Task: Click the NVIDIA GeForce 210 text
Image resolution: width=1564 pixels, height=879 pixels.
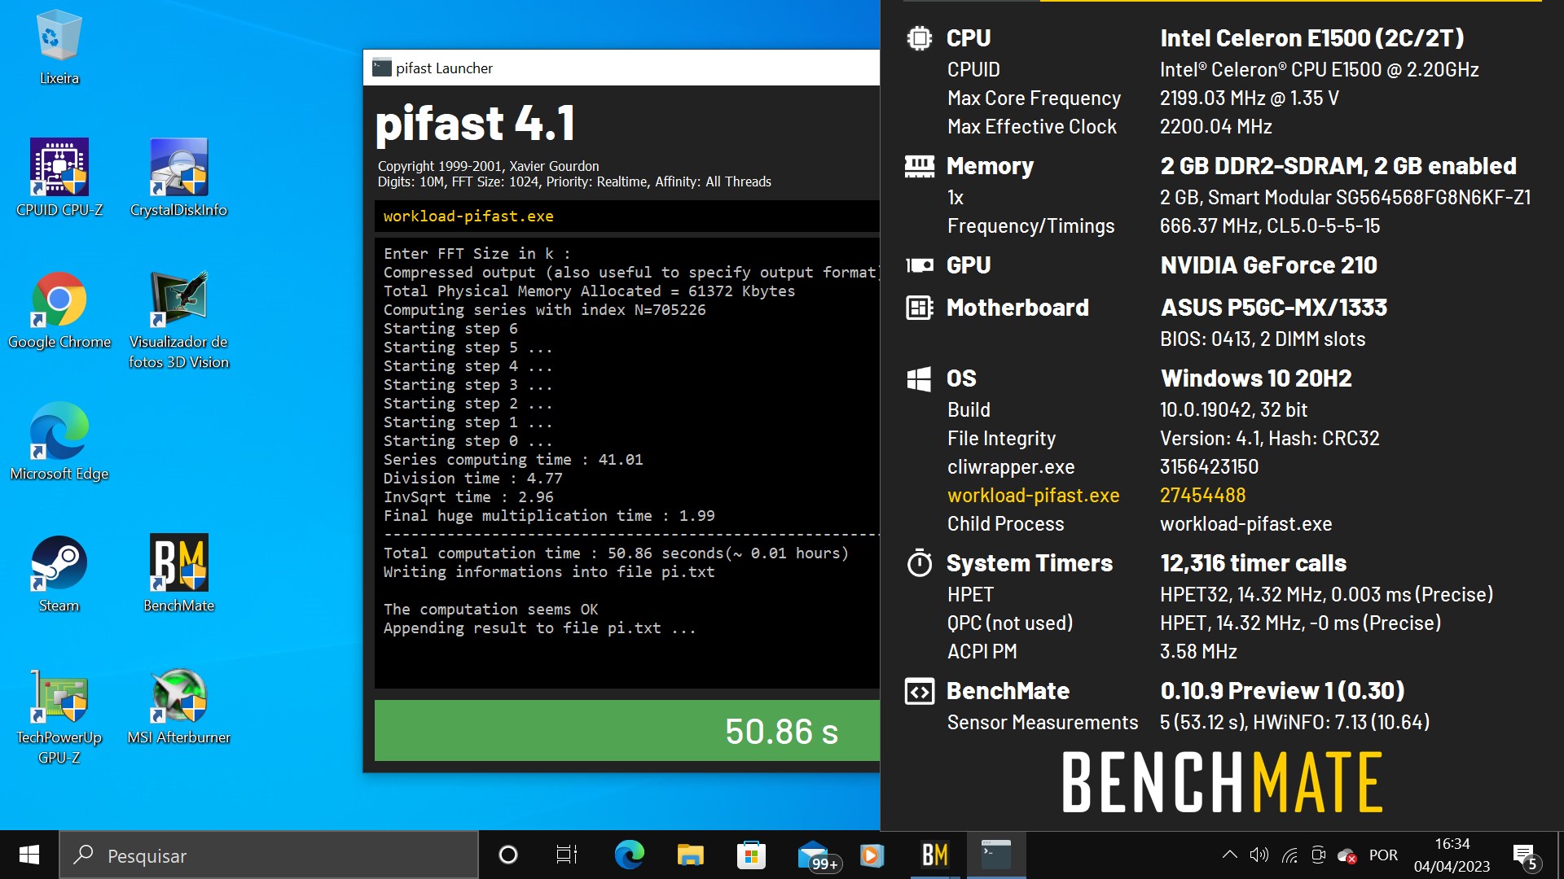Action: coord(1268,265)
